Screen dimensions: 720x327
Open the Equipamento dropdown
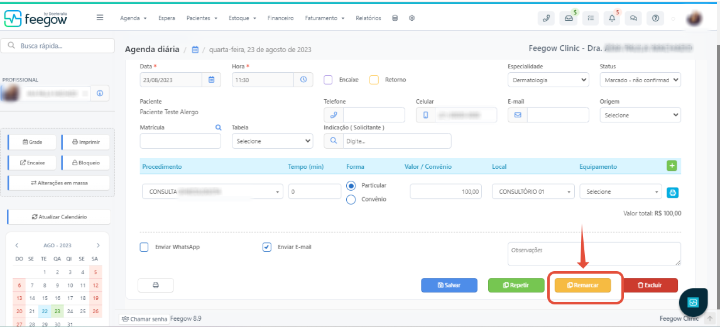621,191
